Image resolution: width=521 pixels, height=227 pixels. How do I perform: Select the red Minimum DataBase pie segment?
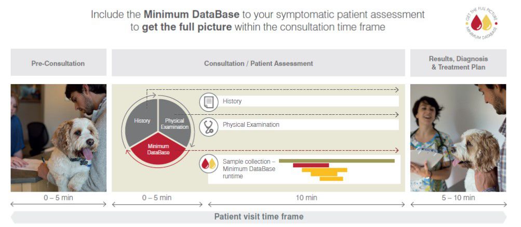(158, 149)
